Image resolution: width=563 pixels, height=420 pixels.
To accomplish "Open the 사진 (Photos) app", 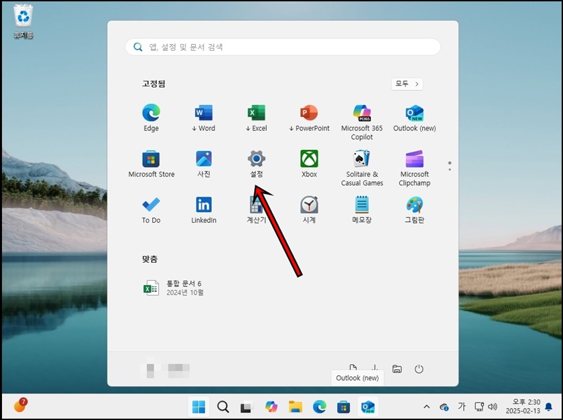I will click(x=204, y=164).
